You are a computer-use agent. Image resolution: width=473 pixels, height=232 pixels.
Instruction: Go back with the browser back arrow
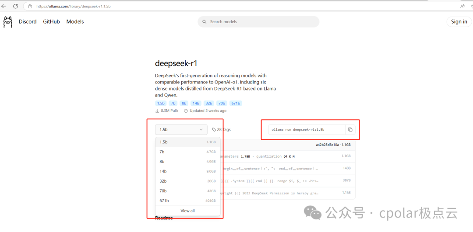pos(4,6)
